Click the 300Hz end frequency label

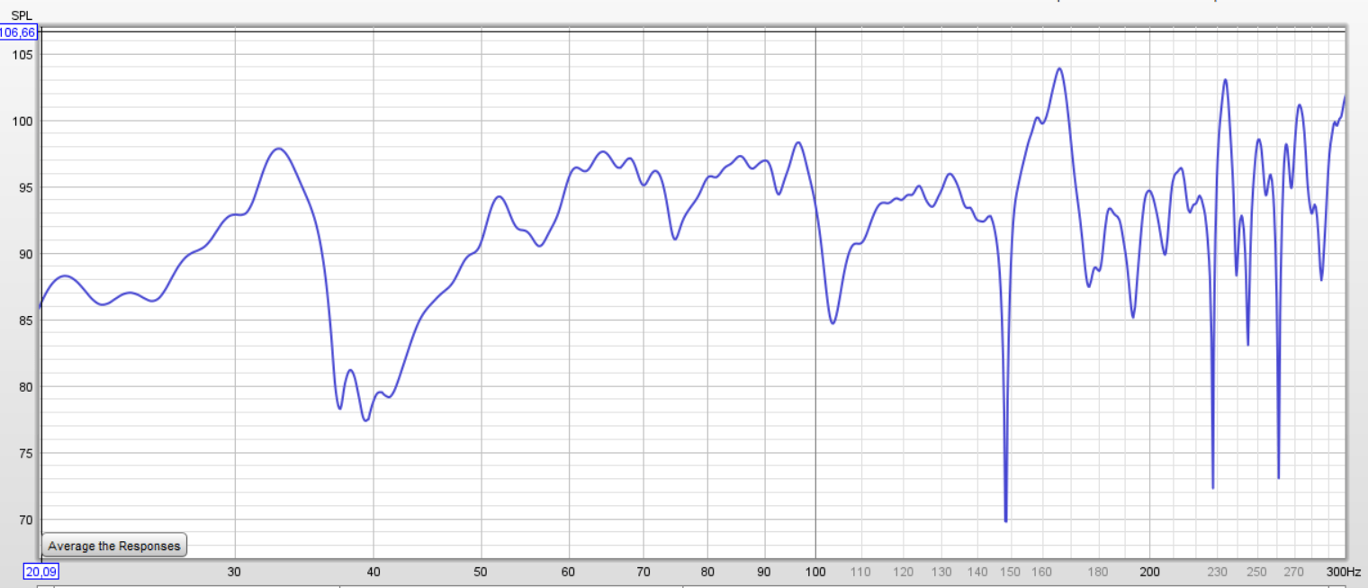1343,572
